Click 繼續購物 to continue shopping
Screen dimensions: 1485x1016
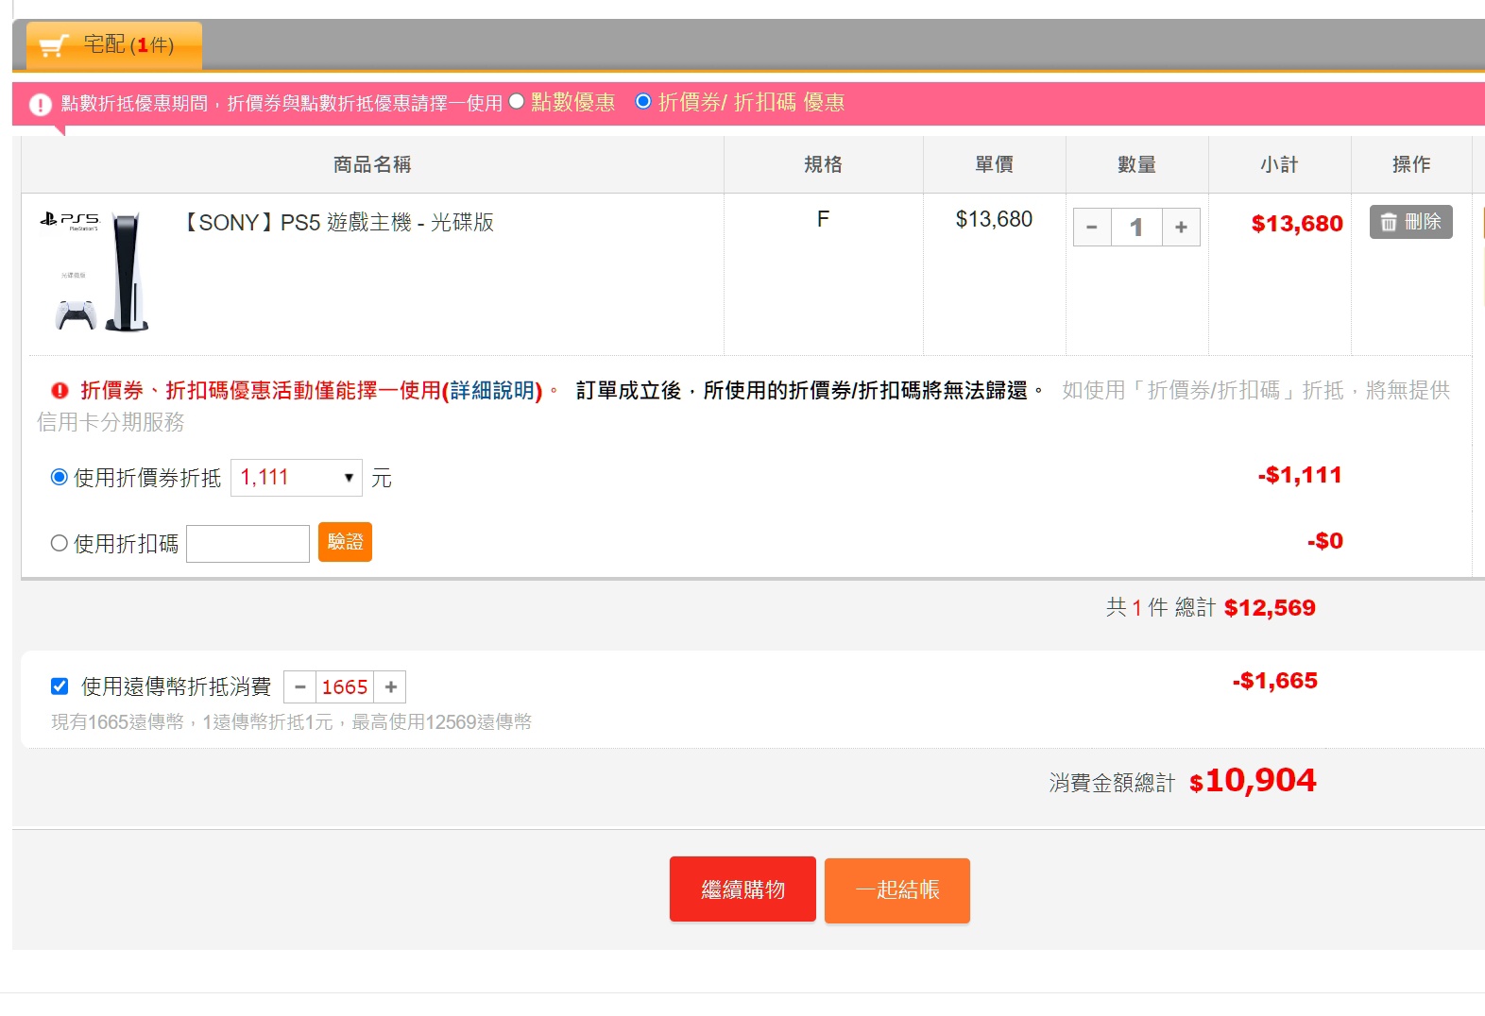pyautogui.click(x=742, y=889)
